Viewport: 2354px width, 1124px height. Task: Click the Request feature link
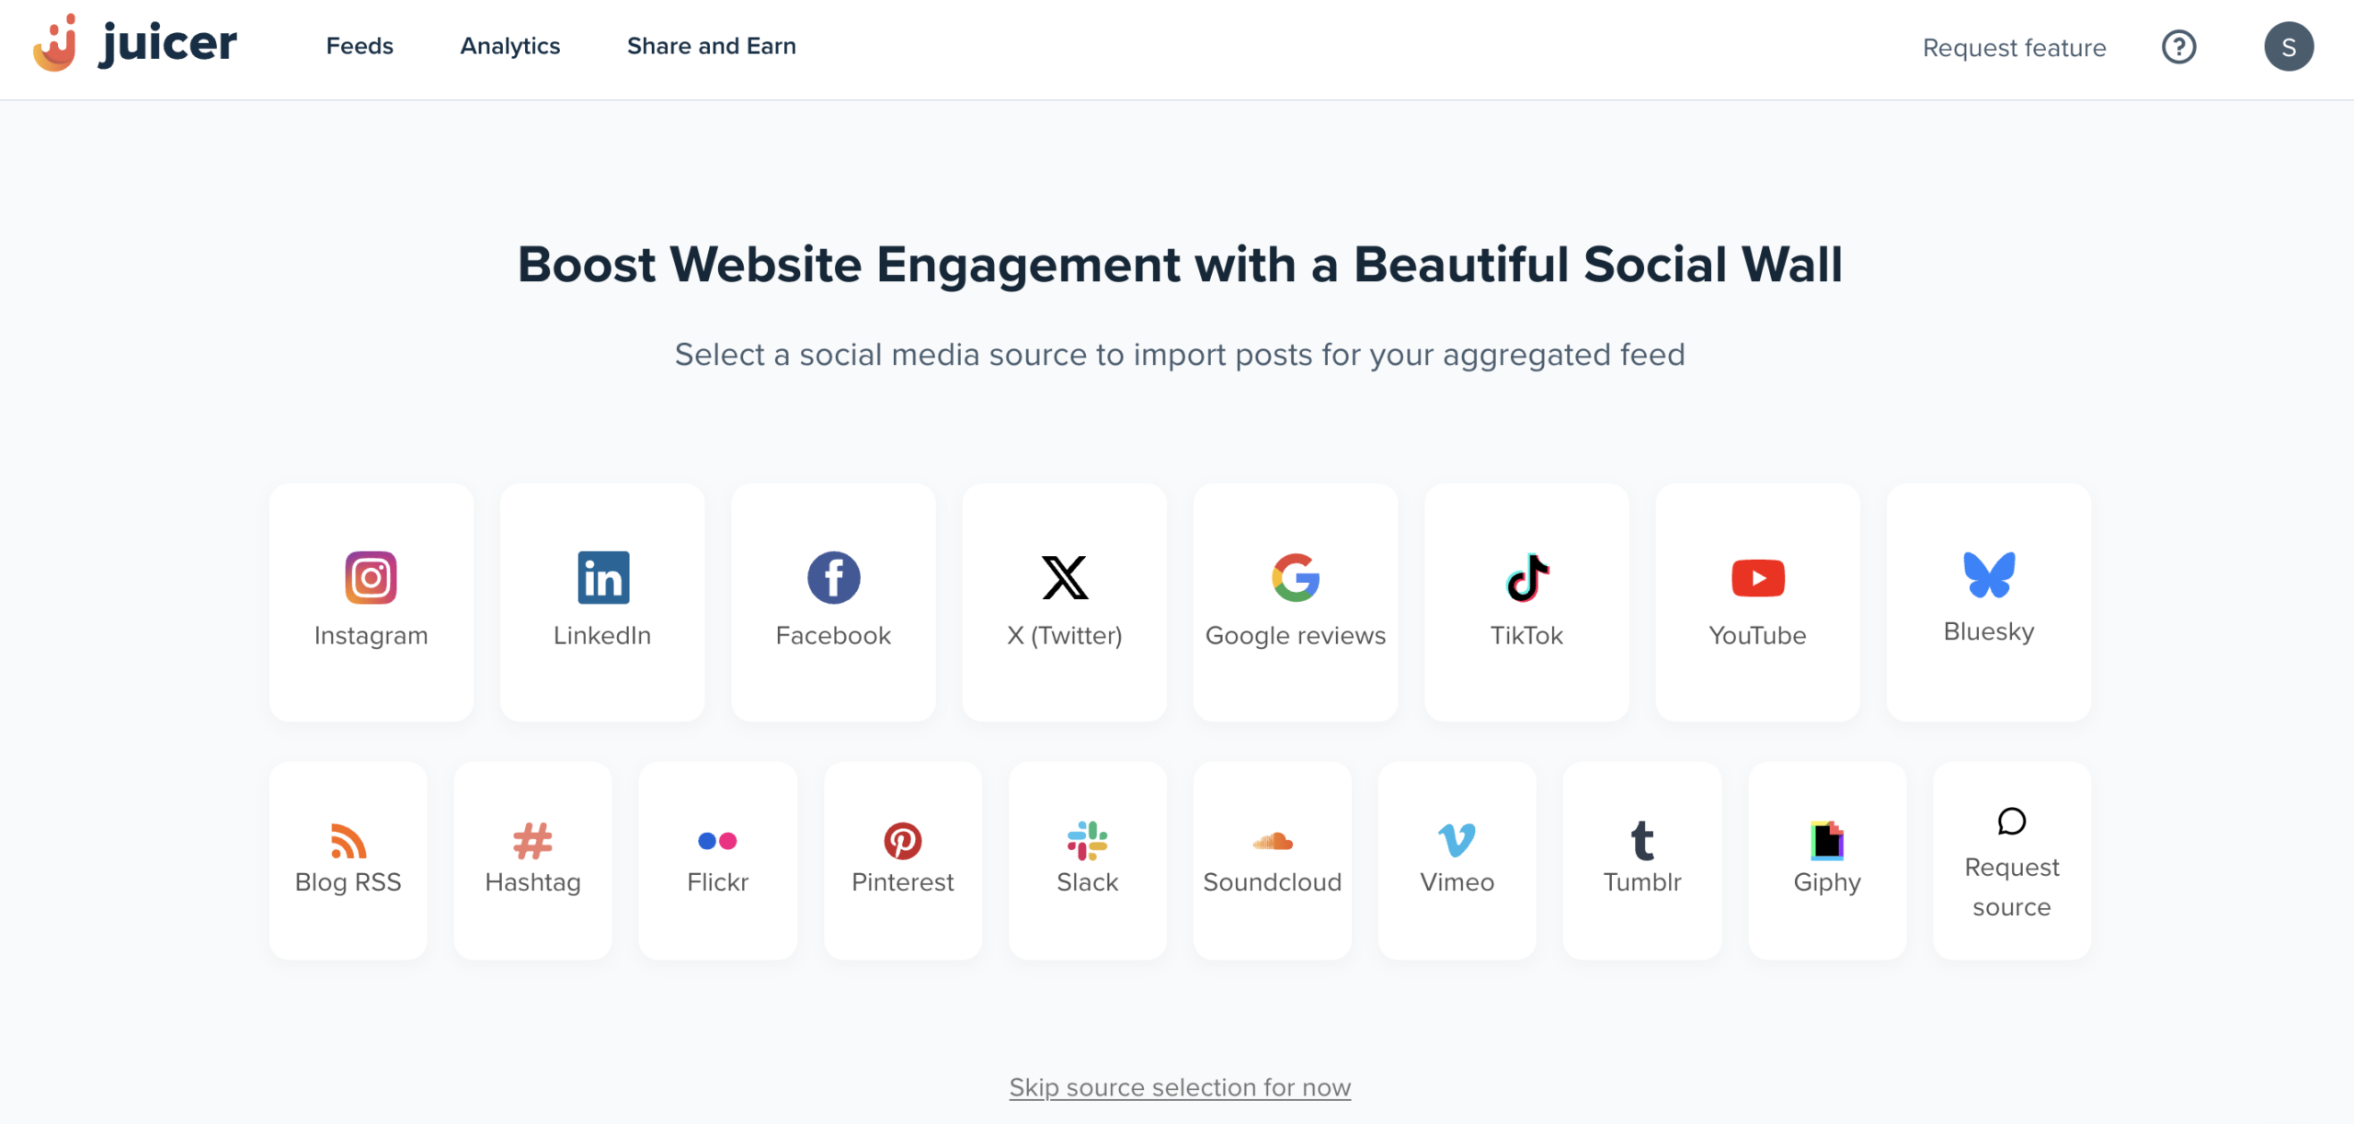click(x=2014, y=48)
